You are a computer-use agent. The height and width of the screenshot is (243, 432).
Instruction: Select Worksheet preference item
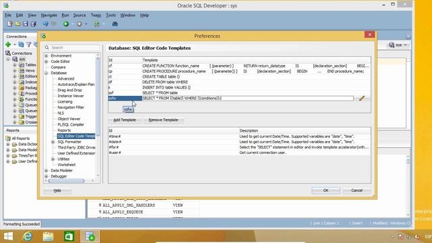(x=66, y=165)
